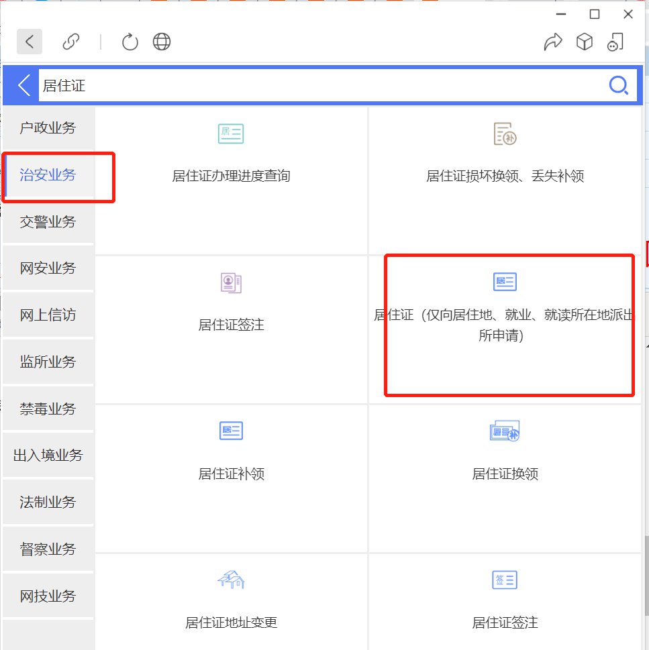Select 禁毒业务 sidebar item
This screenshot has height=650, width=649.
[48, 409]
